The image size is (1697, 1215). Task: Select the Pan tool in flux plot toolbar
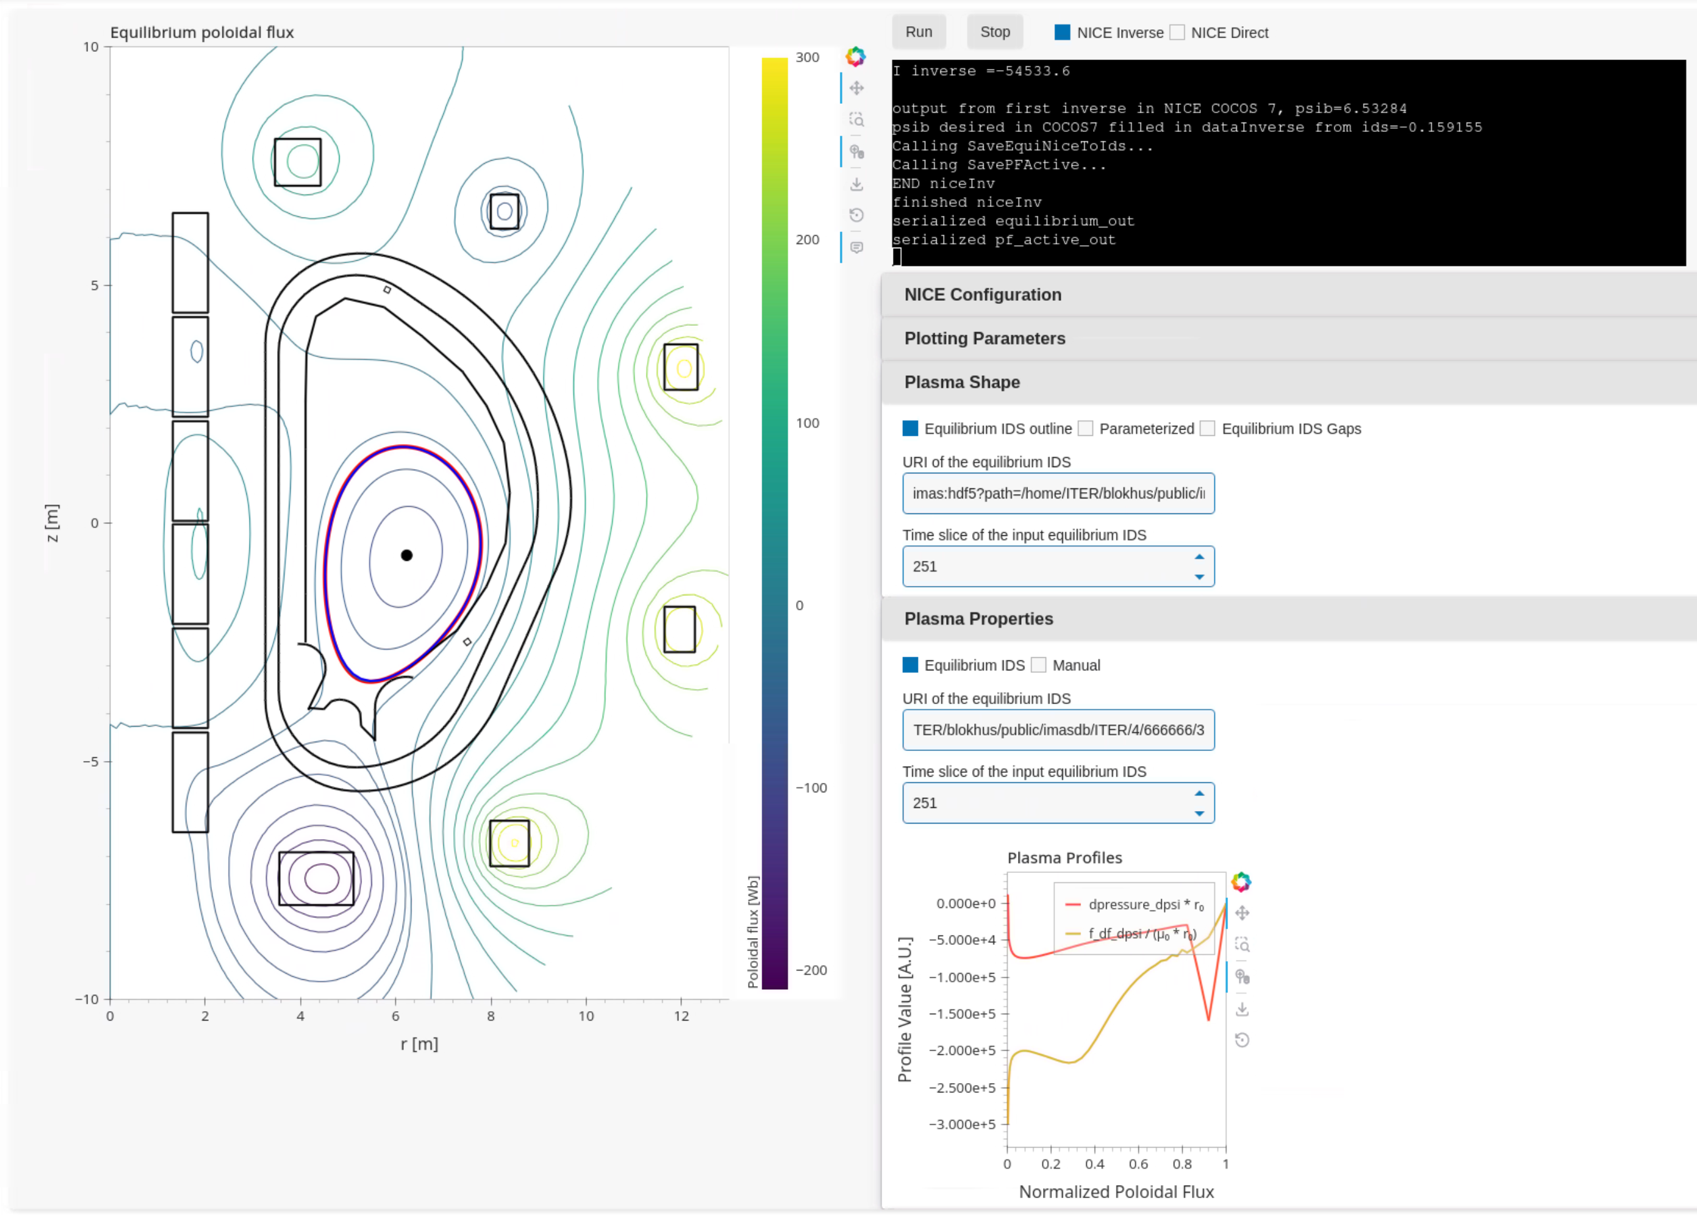857,88
